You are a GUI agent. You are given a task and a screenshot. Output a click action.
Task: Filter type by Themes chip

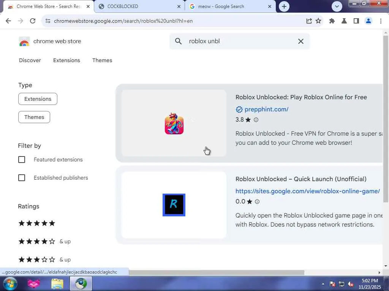[34, 117]
